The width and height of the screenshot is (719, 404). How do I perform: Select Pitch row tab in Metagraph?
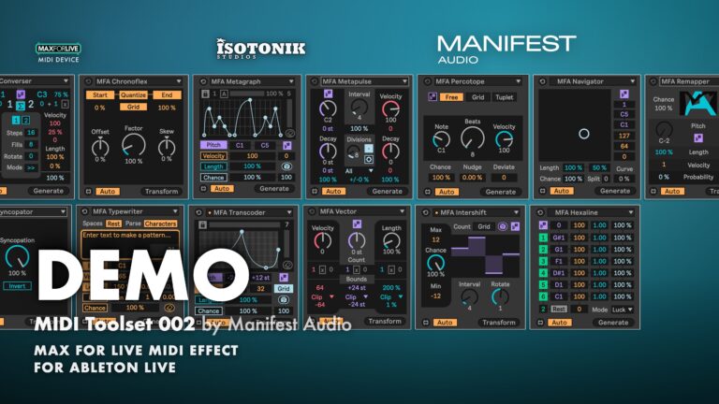[213, 145]
